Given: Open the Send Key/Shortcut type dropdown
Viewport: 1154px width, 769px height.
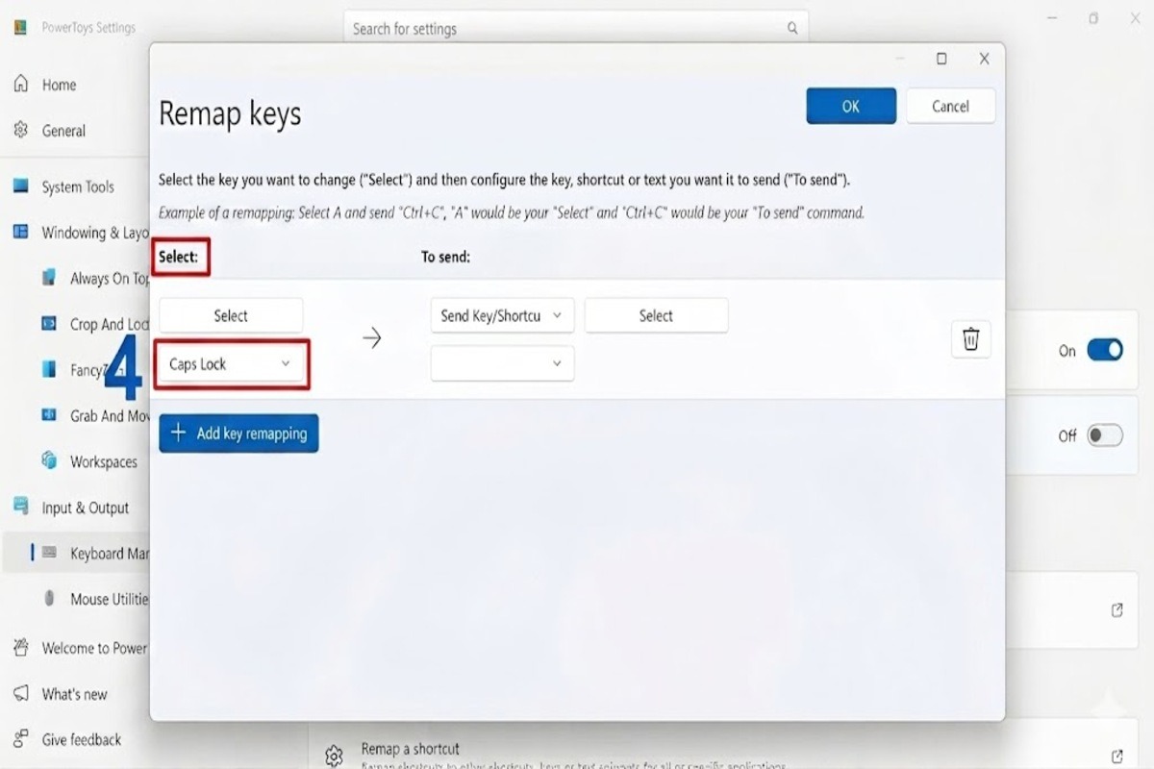Looking at the screenshot, I should pos(502,315).
